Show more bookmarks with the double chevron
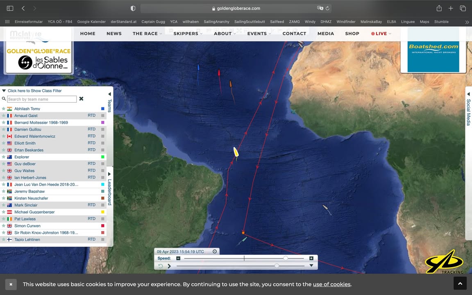The width and height of the screenshot is (472, 295). pos(467,22)
